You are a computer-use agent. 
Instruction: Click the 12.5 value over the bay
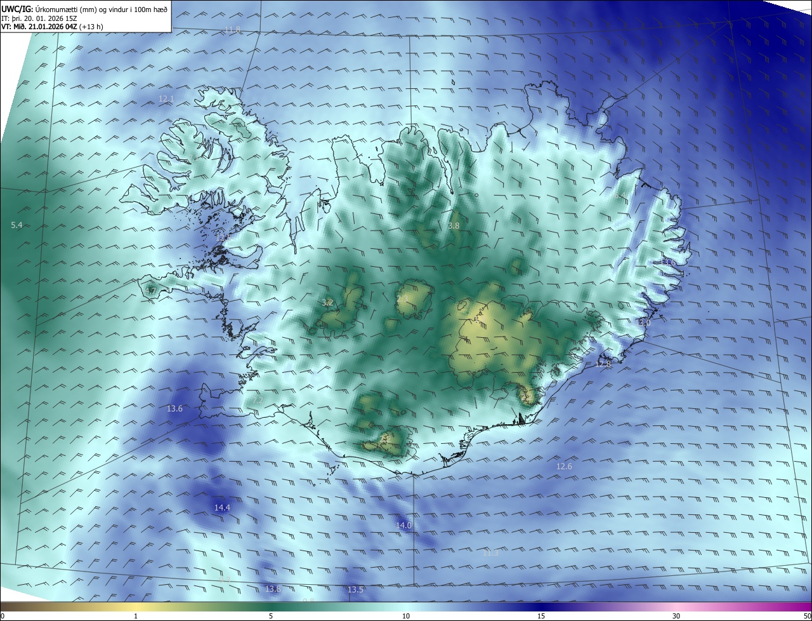coord(223,237)
